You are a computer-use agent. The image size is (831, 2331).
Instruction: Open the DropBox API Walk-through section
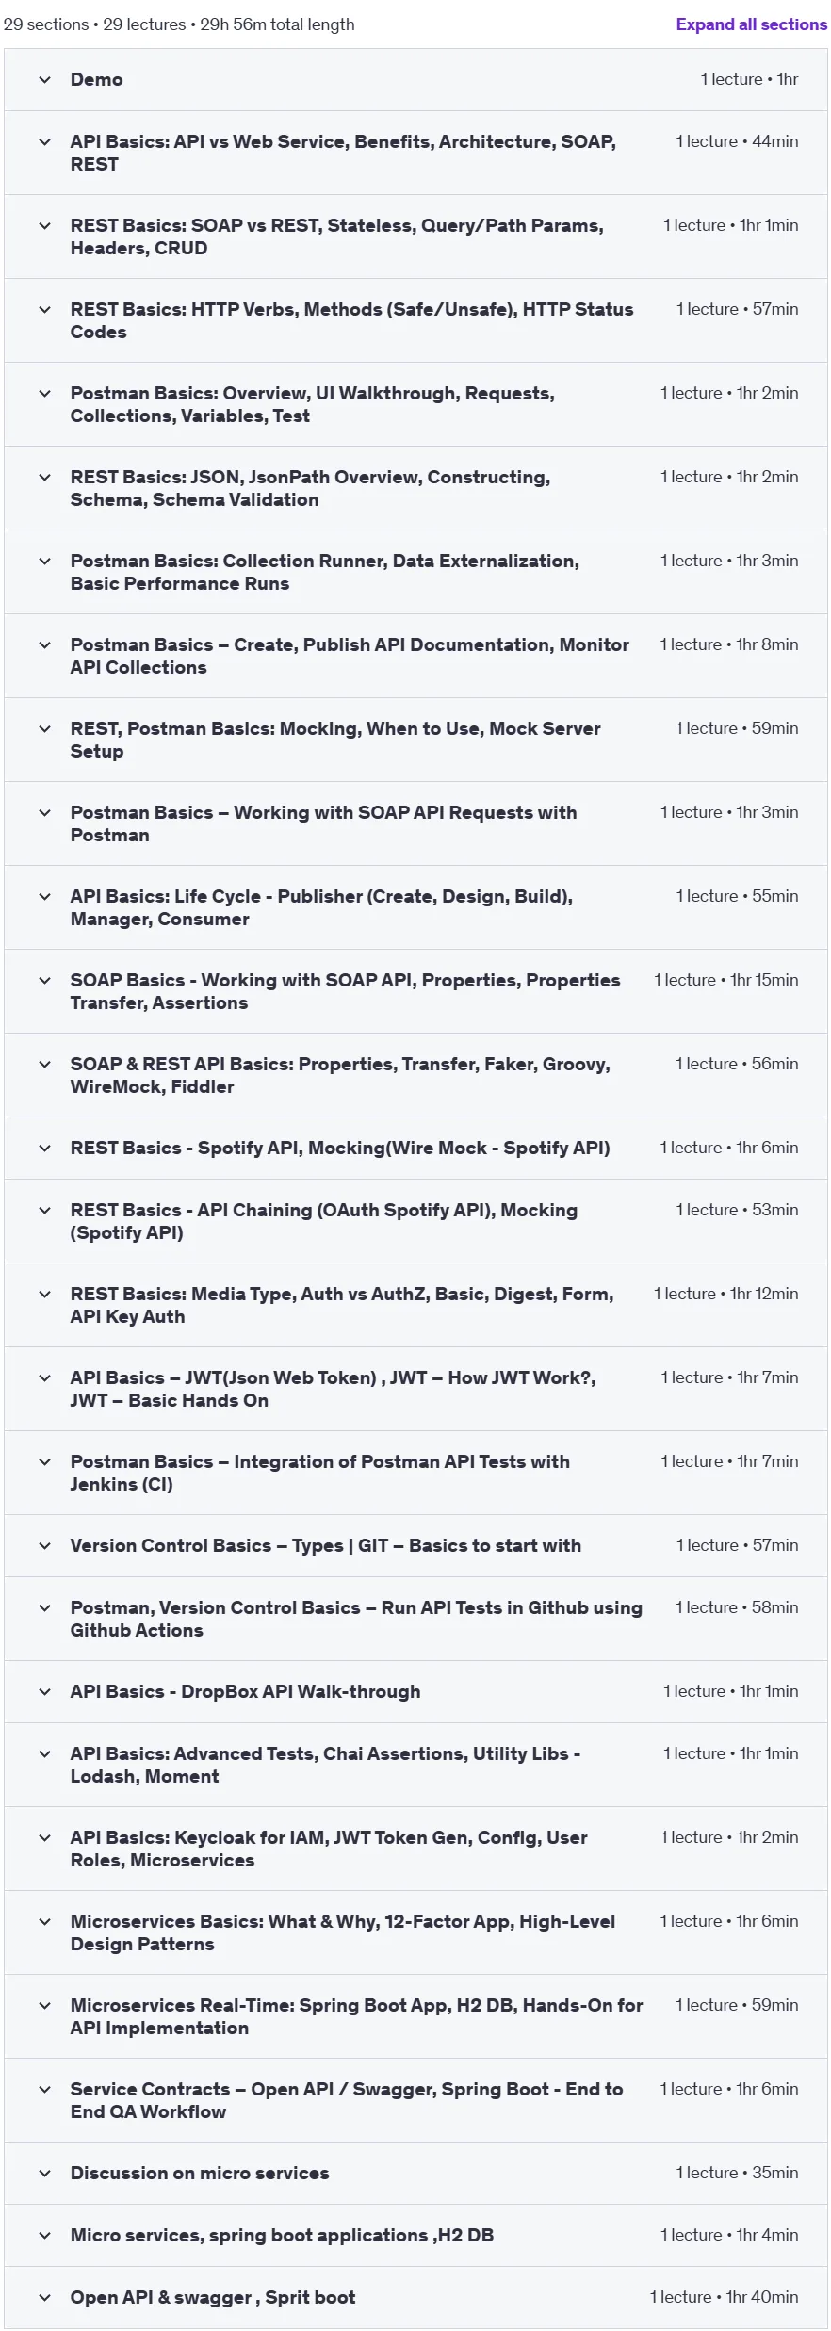coord(415,1691)
